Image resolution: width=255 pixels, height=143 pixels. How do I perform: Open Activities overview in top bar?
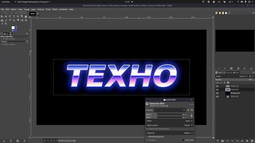point(6,2)
